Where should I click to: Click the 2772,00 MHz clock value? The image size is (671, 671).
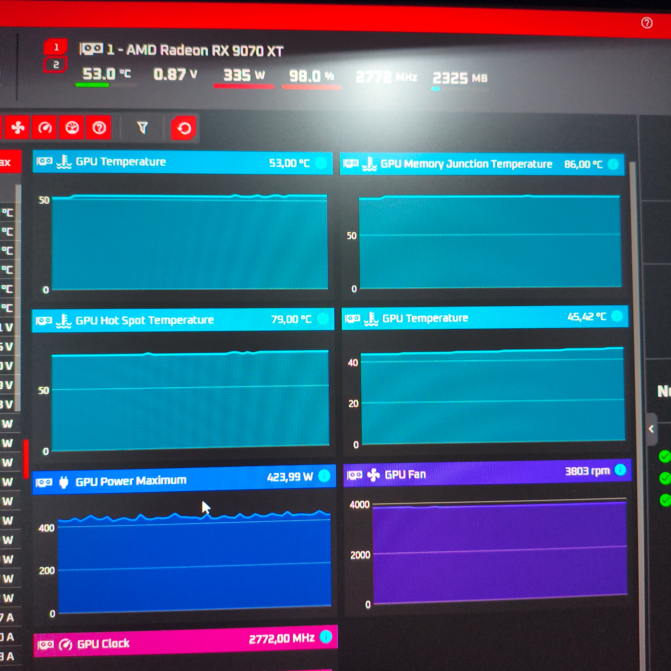[282, 638]
